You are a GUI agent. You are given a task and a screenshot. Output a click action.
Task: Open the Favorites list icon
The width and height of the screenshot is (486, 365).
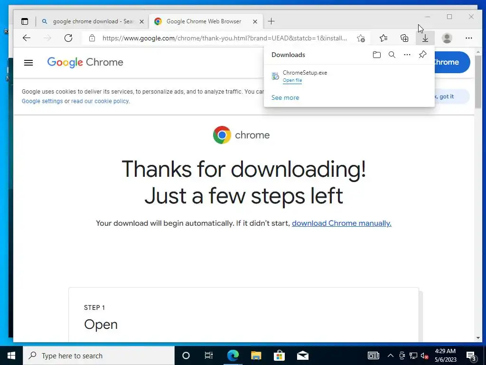[383, 38]
